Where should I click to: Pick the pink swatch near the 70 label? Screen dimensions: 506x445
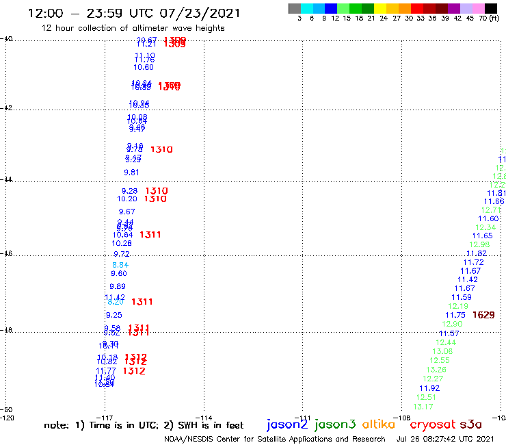[478, 8]
